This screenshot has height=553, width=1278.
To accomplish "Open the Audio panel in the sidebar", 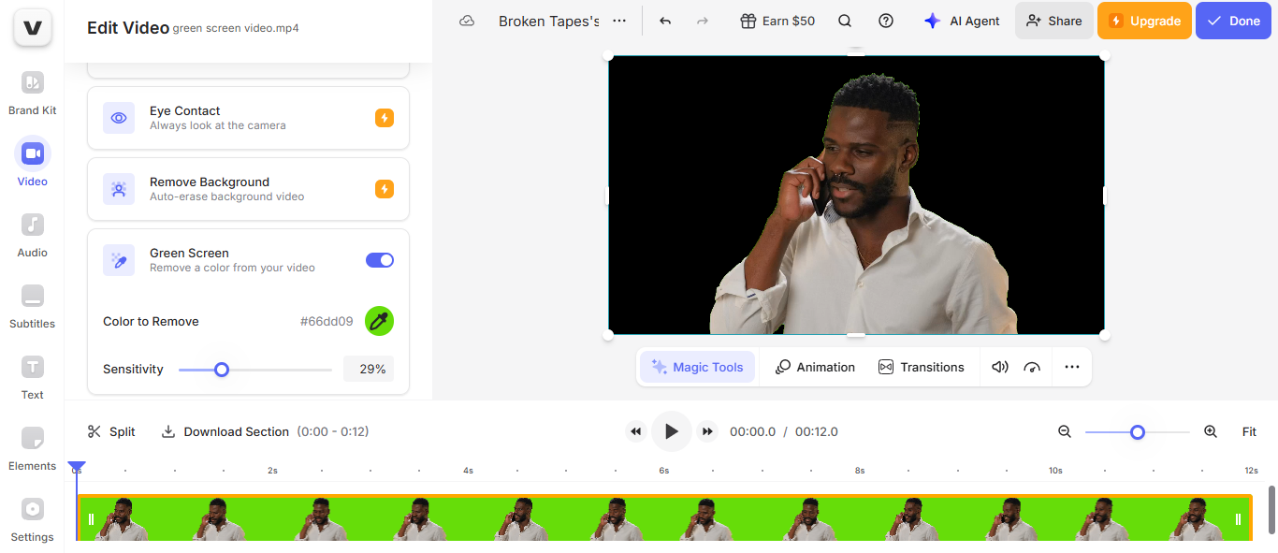I will 32,234.
